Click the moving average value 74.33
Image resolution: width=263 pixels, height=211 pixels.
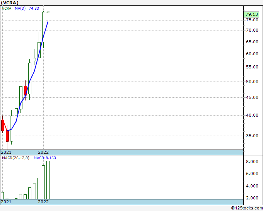34,9
